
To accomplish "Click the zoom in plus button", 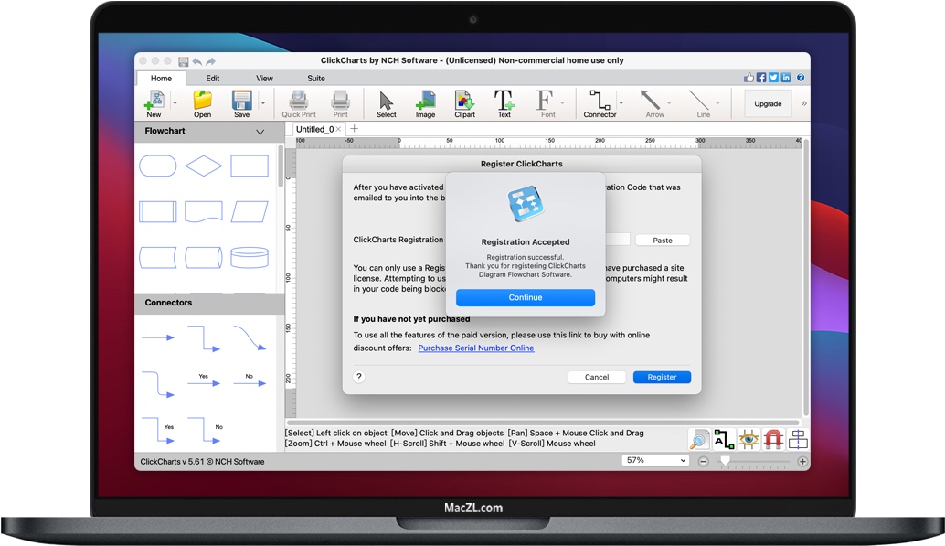I will (x=802, y=462).
